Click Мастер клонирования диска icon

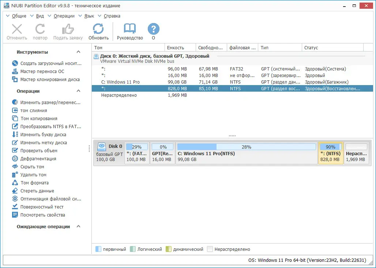pos(15,80)
